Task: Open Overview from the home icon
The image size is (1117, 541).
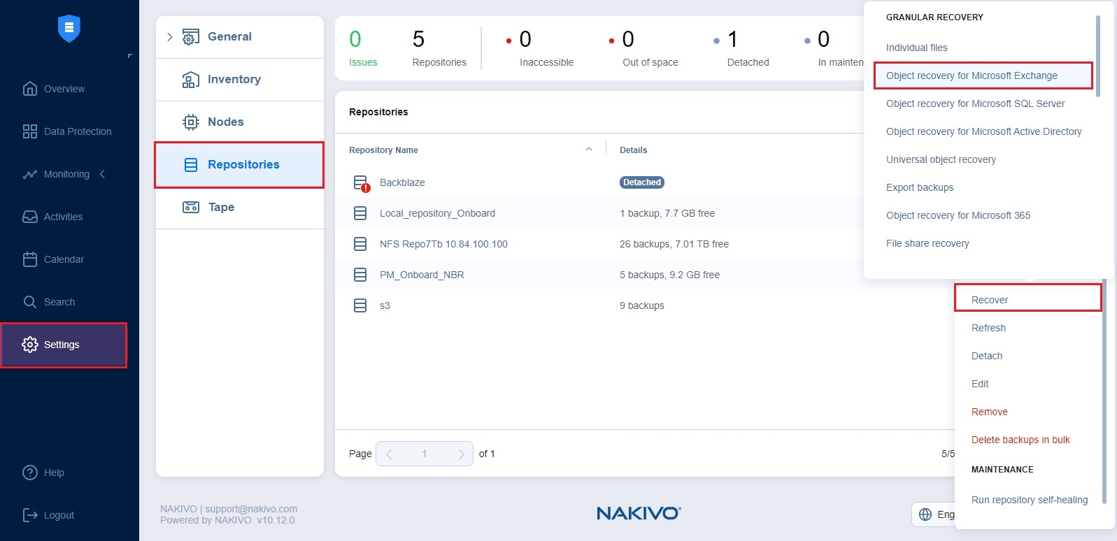Action: pos(30,89)
